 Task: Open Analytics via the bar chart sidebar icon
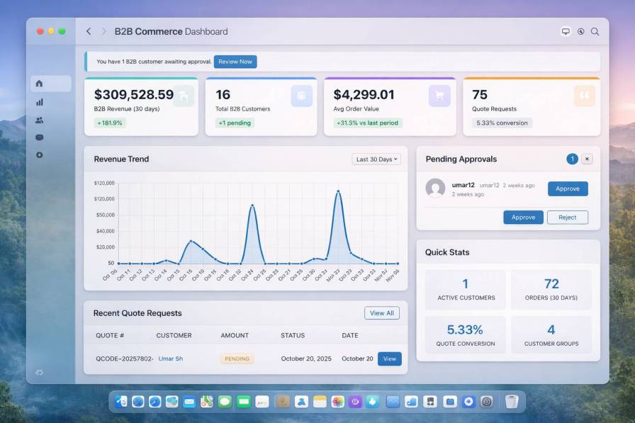pos(39,101)
